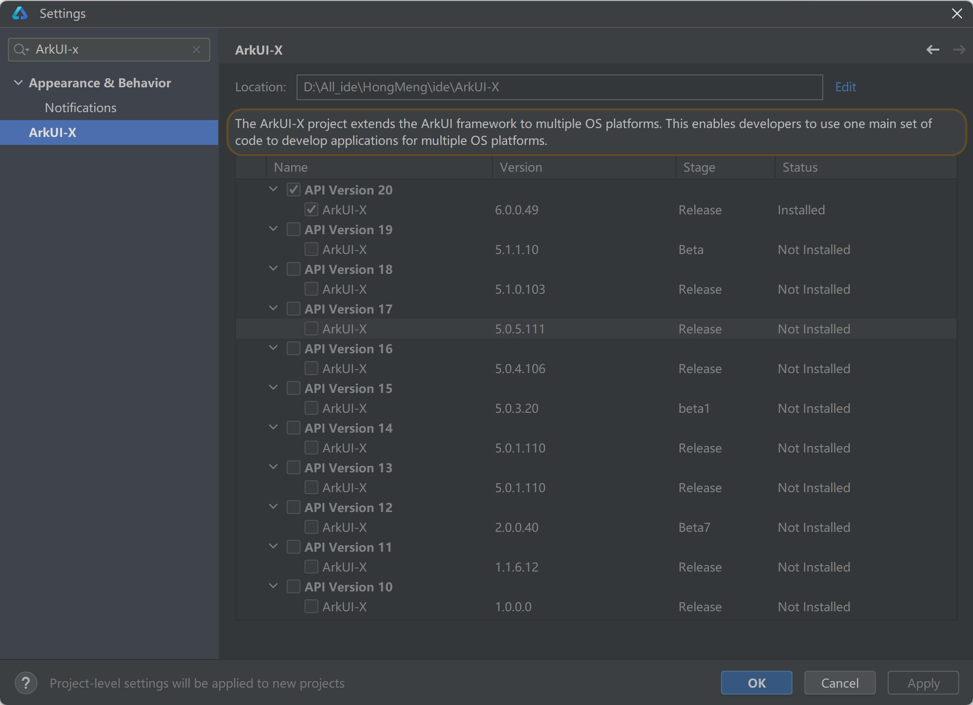Click the help question mark icon
The height and width of the screenshot is (705, 973).
(x=26, y=683)
